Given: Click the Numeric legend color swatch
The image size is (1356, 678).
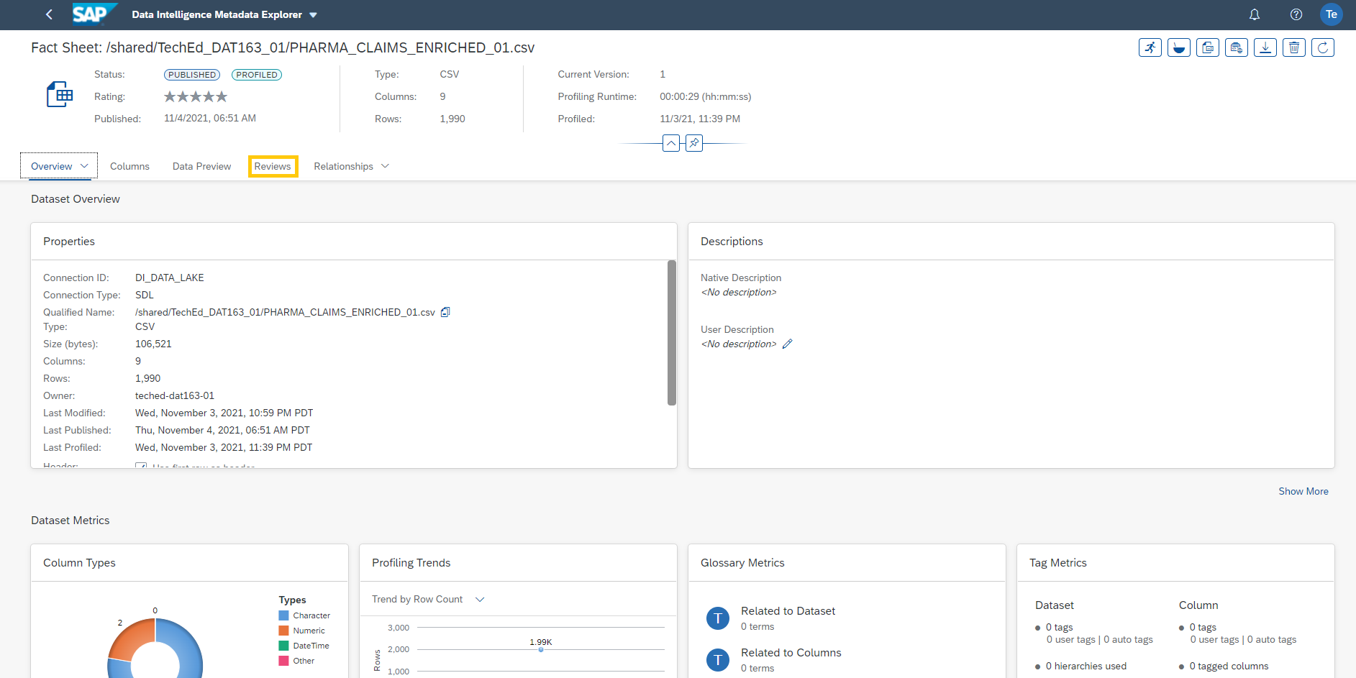Looking at the screenshot, I should tap(283, 631).
